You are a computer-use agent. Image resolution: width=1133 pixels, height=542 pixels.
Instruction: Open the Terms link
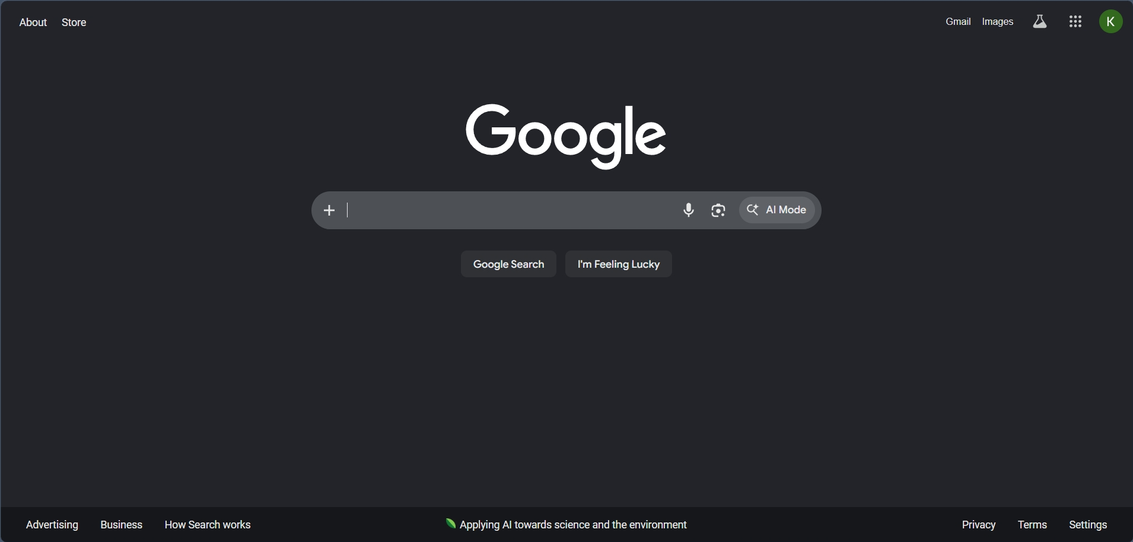pyautogui.click(x=1032, y=525)
